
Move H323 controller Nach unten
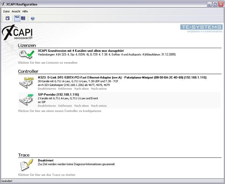click(99, 89)
